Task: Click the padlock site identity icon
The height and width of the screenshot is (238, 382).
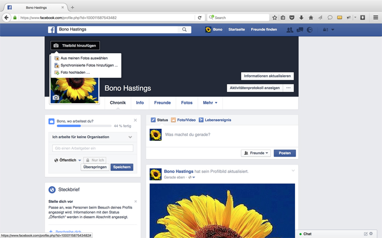Action: [x=15, y=18]
